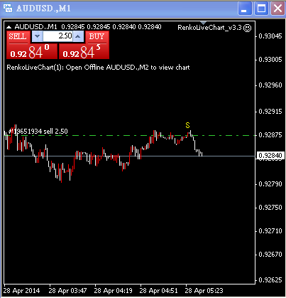Image resolution: width=286 pixels, height=298 pixels.
Task: Click the chart shift triangle marker
Action: click(204, 23)
